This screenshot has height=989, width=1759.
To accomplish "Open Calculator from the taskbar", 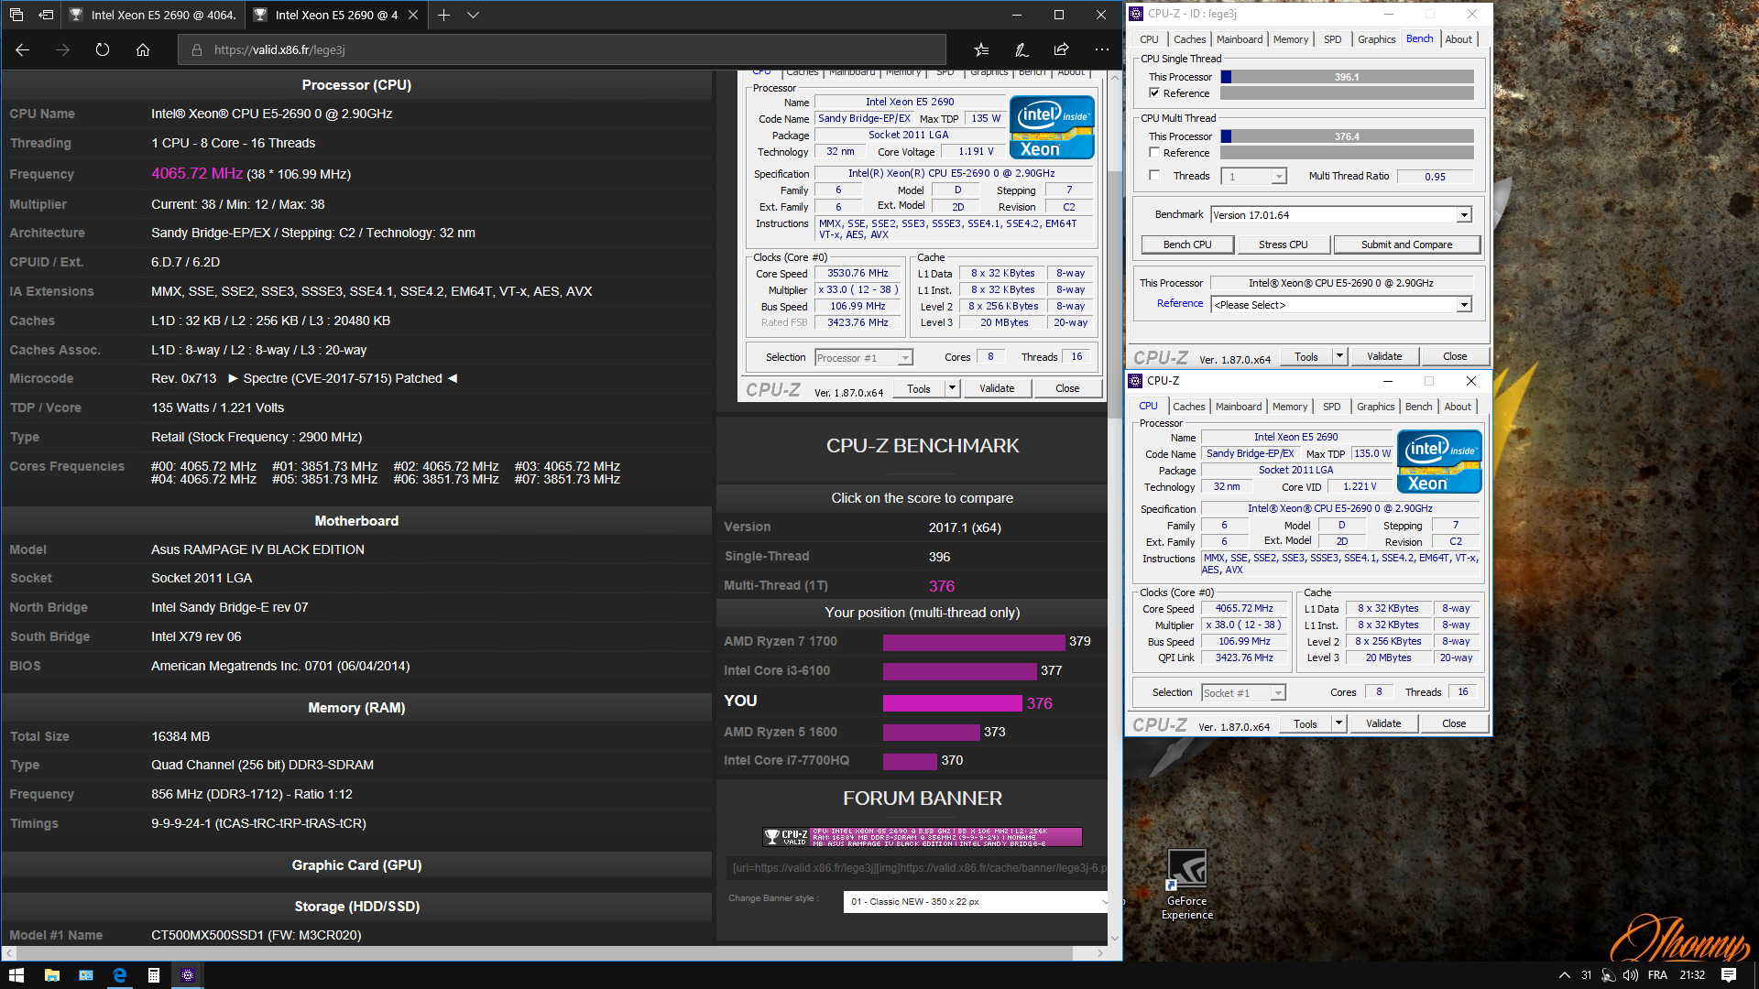I will 153,975.
